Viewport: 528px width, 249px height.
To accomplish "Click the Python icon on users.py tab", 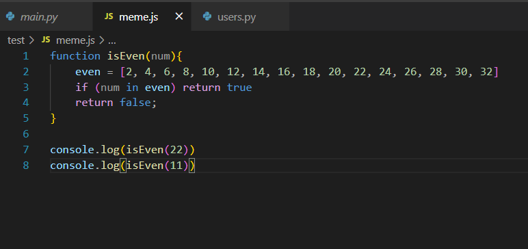I will (x=207, y=16).
